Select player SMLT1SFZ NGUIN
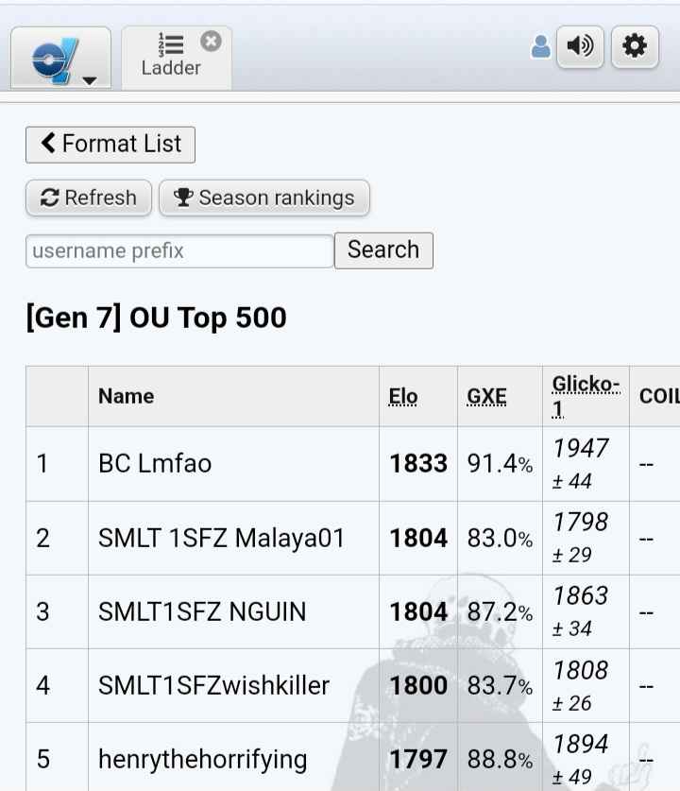Viewport: 680px width, 791px height. coord(202,612)
